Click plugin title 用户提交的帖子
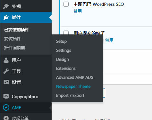152x120 pixels. tap(89, 32)
